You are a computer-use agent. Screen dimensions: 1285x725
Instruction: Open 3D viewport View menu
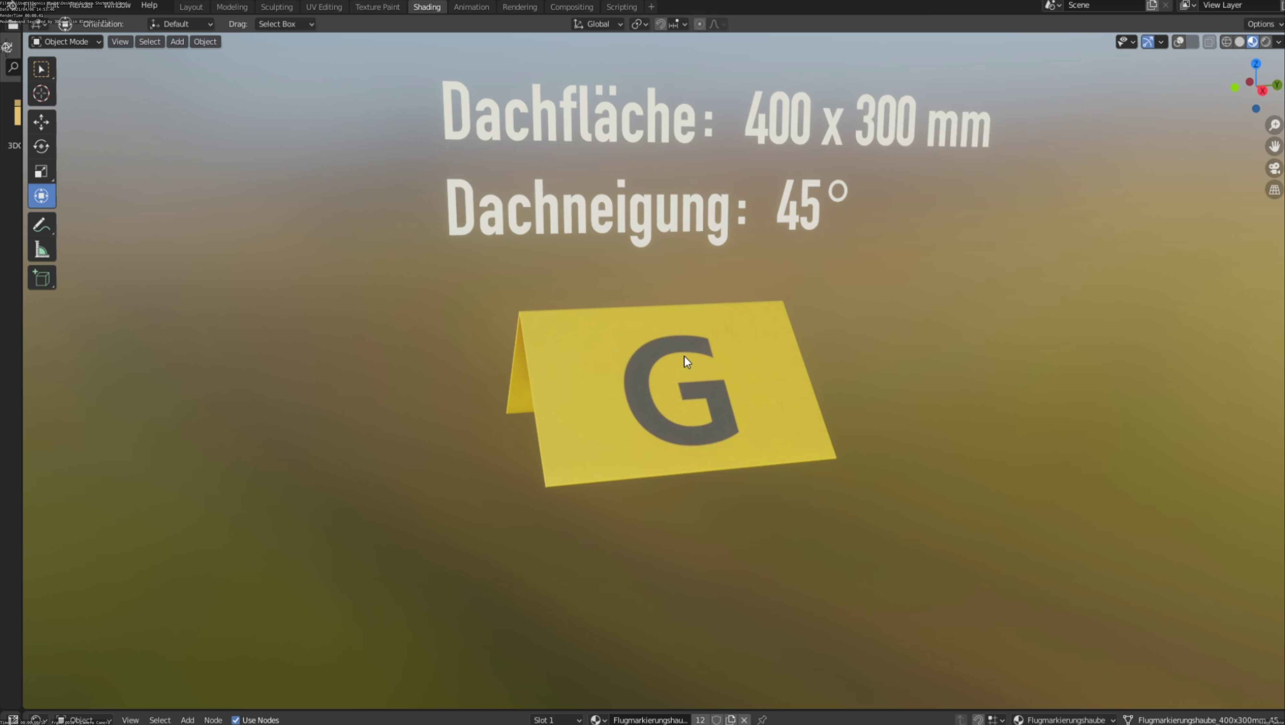(120, 42)
